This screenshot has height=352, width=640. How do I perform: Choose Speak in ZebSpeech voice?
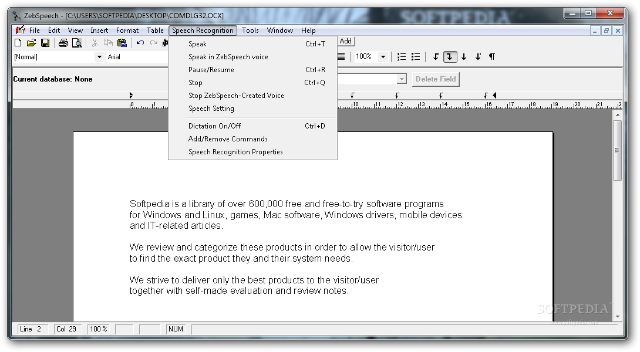[252, 57]
